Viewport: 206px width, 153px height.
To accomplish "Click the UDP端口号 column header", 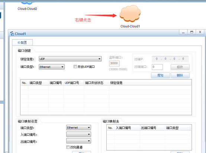I will click(x=74, y=83).
